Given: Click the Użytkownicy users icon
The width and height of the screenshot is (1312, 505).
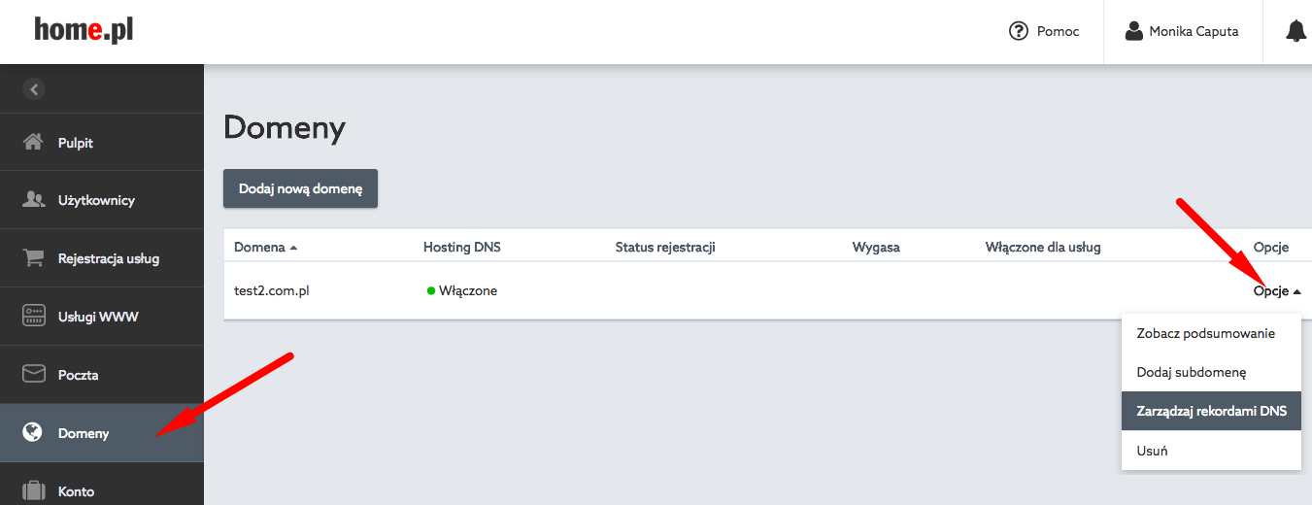Looking at the screenshot, I should tap(34, 200).
